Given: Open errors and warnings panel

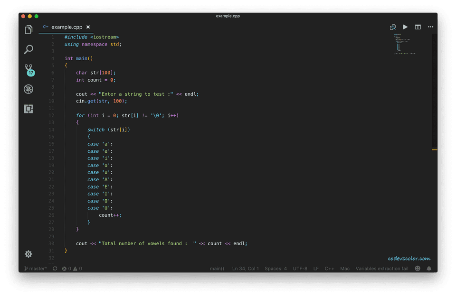Looking at the screenshot, I should [70, 268].
